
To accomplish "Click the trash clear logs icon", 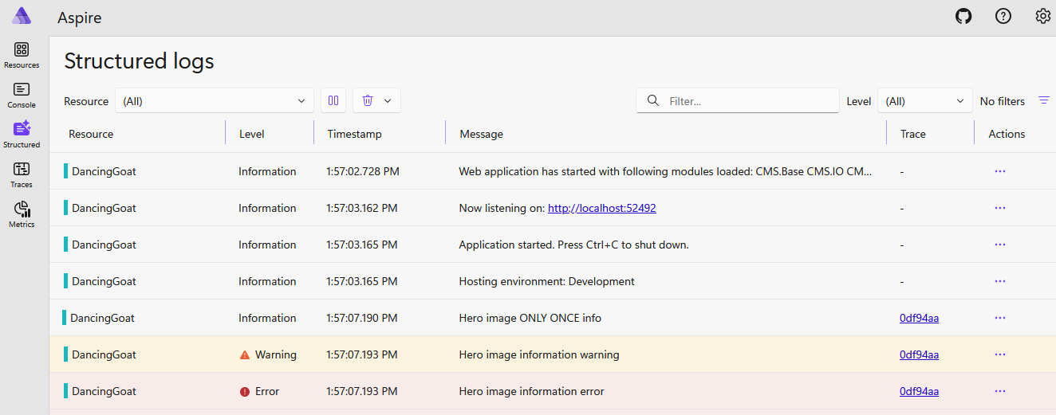I will [x=368, y=100].
